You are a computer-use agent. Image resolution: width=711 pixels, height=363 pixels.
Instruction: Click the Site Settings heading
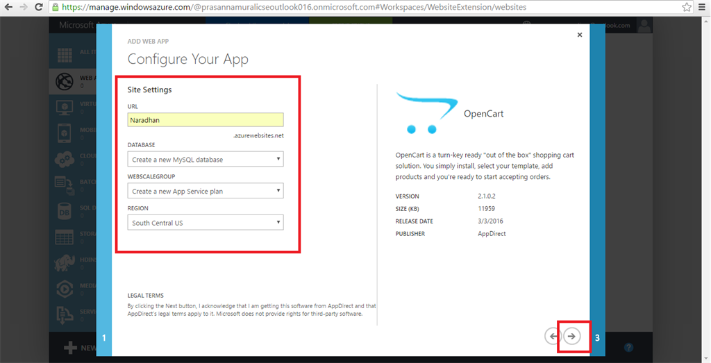click(150, 90)
